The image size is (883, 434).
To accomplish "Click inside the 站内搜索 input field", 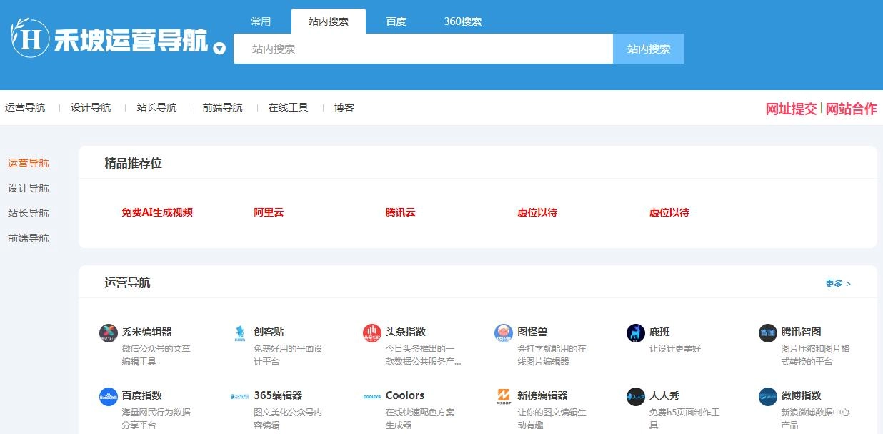I will coord(423,49).
